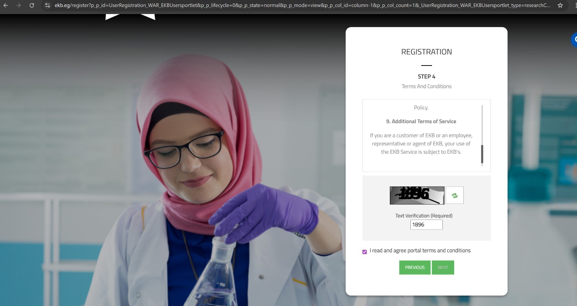This screenshot has width=577, height=306.
Task: Bookmark this page with the star
Action: click(560, 5)
